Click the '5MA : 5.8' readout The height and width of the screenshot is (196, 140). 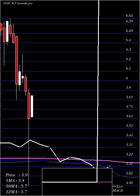click(15, 181)
